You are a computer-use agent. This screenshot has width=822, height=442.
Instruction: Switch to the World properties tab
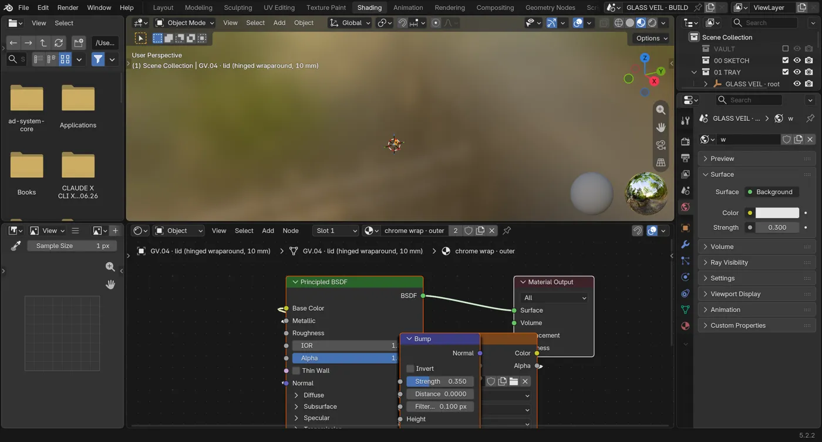(685, 207)
